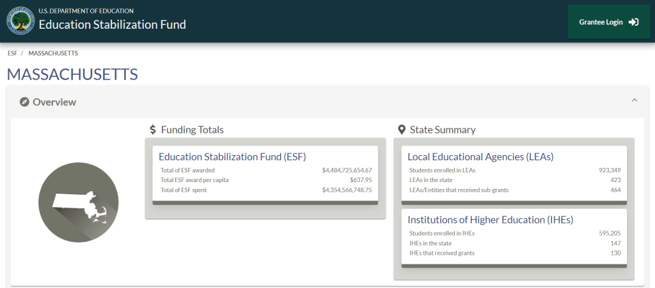Image resolution: width=655 pixels, height=288 pixels.
Task: Click the Department of Education seal logo
Action: (x=20, y=20)
